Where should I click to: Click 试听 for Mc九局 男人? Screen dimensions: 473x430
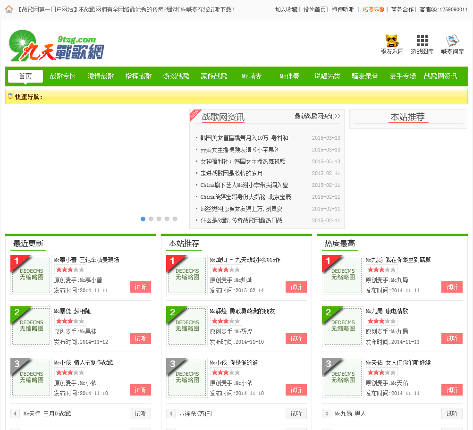(452, 413)
